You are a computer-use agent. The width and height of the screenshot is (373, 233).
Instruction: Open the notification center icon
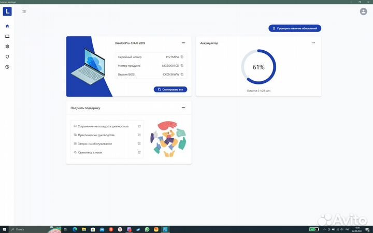point(367,229)
